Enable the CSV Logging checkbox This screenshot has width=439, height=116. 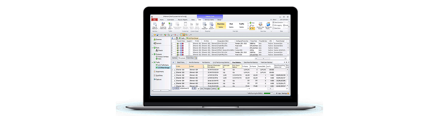pos(274,25)
